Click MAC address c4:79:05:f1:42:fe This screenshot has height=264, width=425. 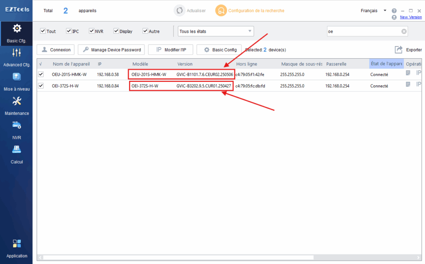[249, 74]
